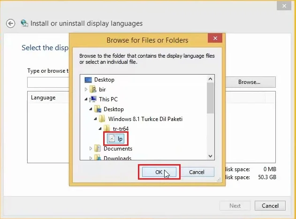The image size is (296, 219).
Task: Close the Browse for Files or Folders dialog
Action: point(215,38)
